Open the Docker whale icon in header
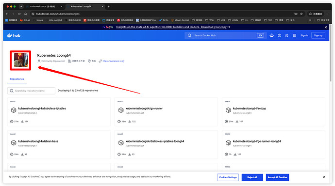Screen dimensions: 335x186 click(271, 35)
